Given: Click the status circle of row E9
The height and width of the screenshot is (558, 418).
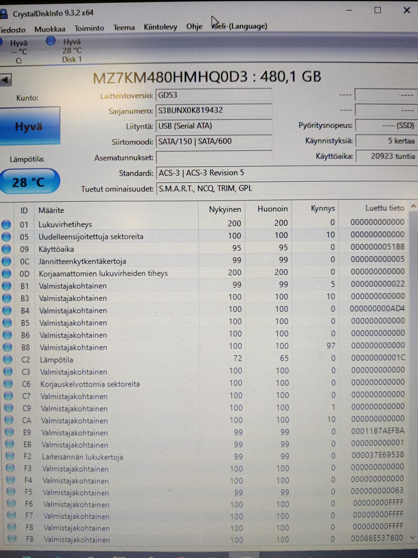Looking at the screenshot, I should [10, 432].
